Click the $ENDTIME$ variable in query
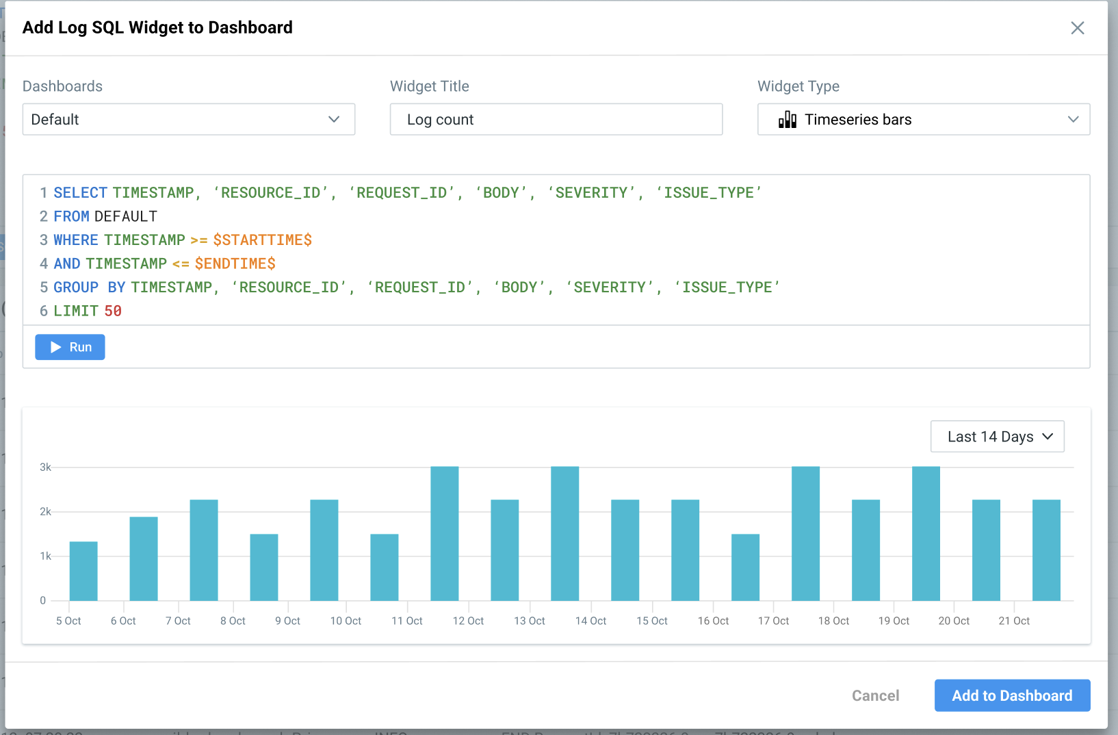Image resolution: width=1118 pixels, height=735 pixels. pyautogui.click(x=235, y=263)
